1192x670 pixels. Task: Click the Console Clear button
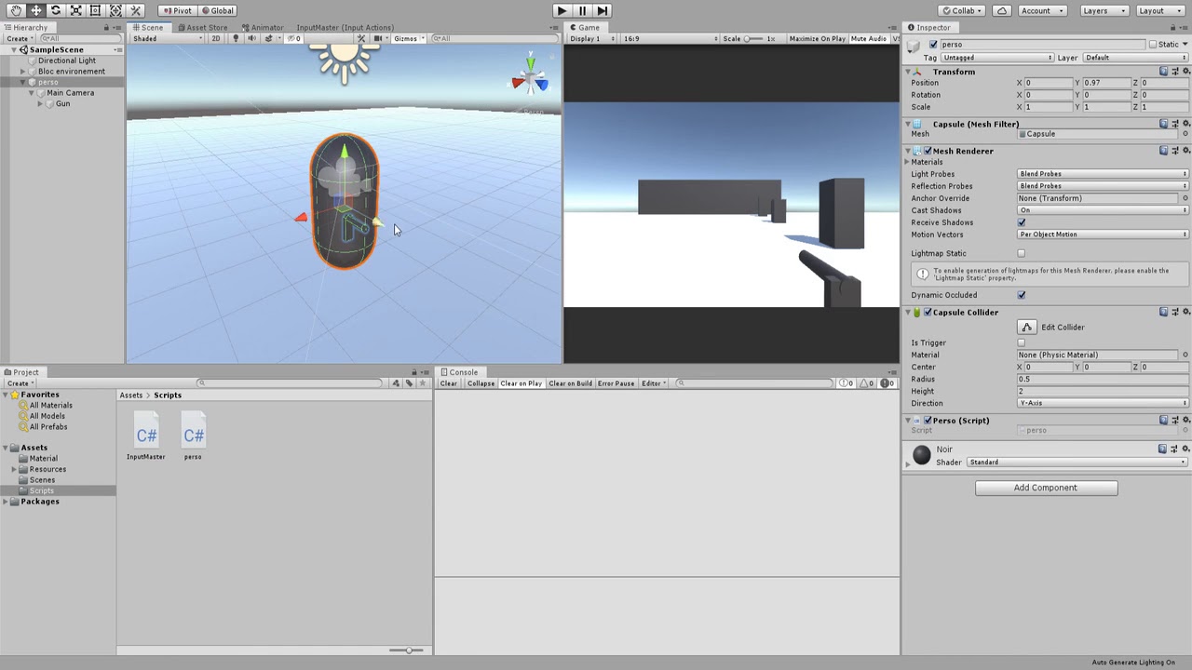pos(449,383)
